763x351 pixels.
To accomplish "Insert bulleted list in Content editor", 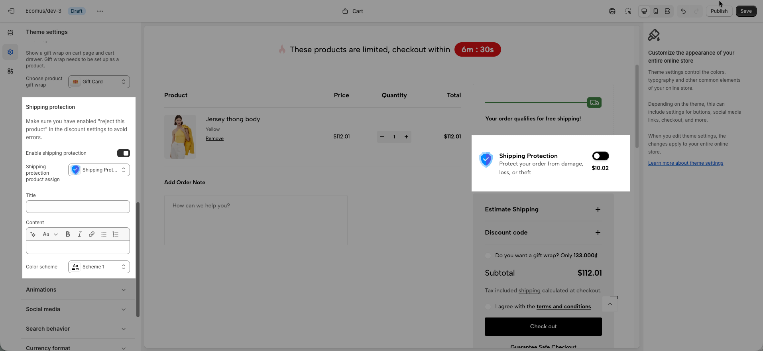I will pos(104,234).
